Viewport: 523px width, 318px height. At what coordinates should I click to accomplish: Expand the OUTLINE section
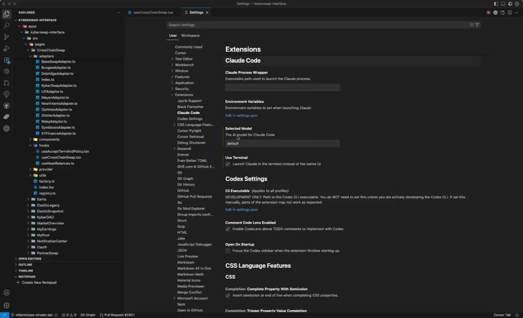tap(25, 265)
